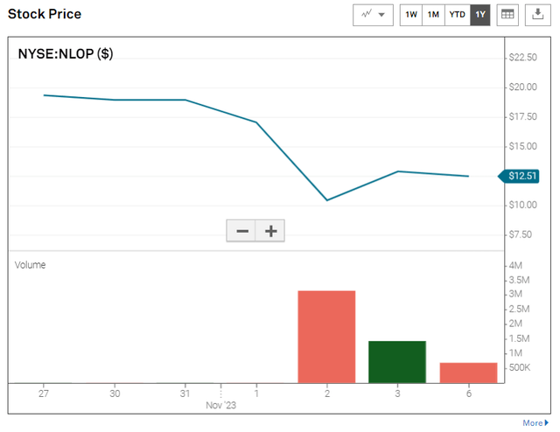This screenshot has height=432, width=560.
Task: Click the date label 2 on the x-axis
Action: coord(327,394)
